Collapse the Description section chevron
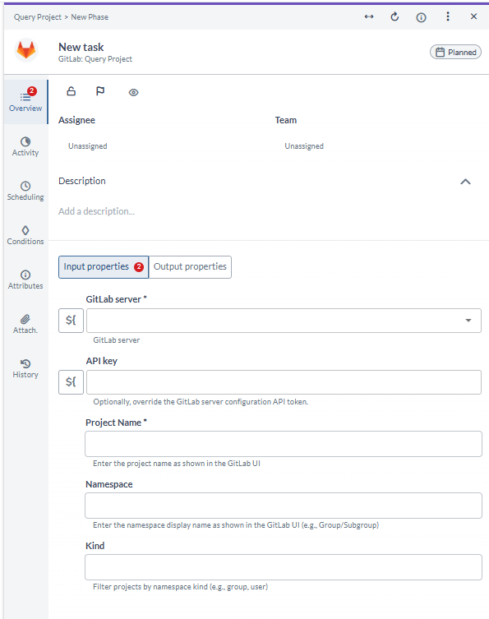 click(x=465, y=182)
